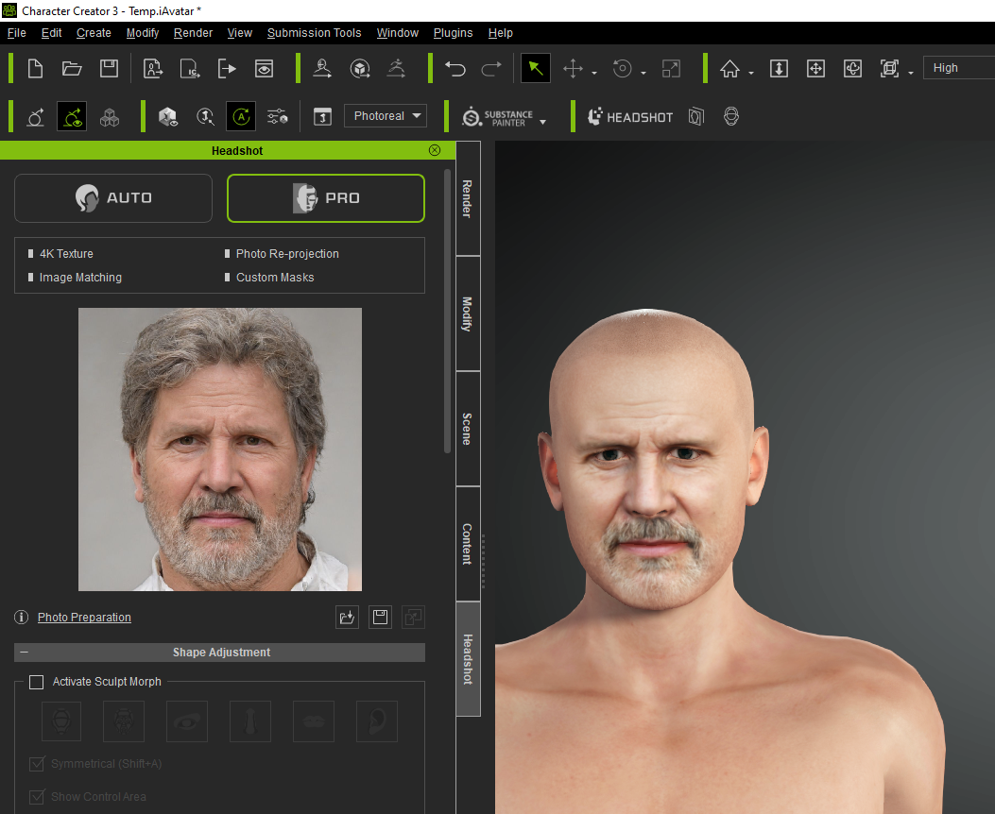This screenshot has width=995, height=814.
Task: Click the source portrait photo thumbnail
Action: 219,449
